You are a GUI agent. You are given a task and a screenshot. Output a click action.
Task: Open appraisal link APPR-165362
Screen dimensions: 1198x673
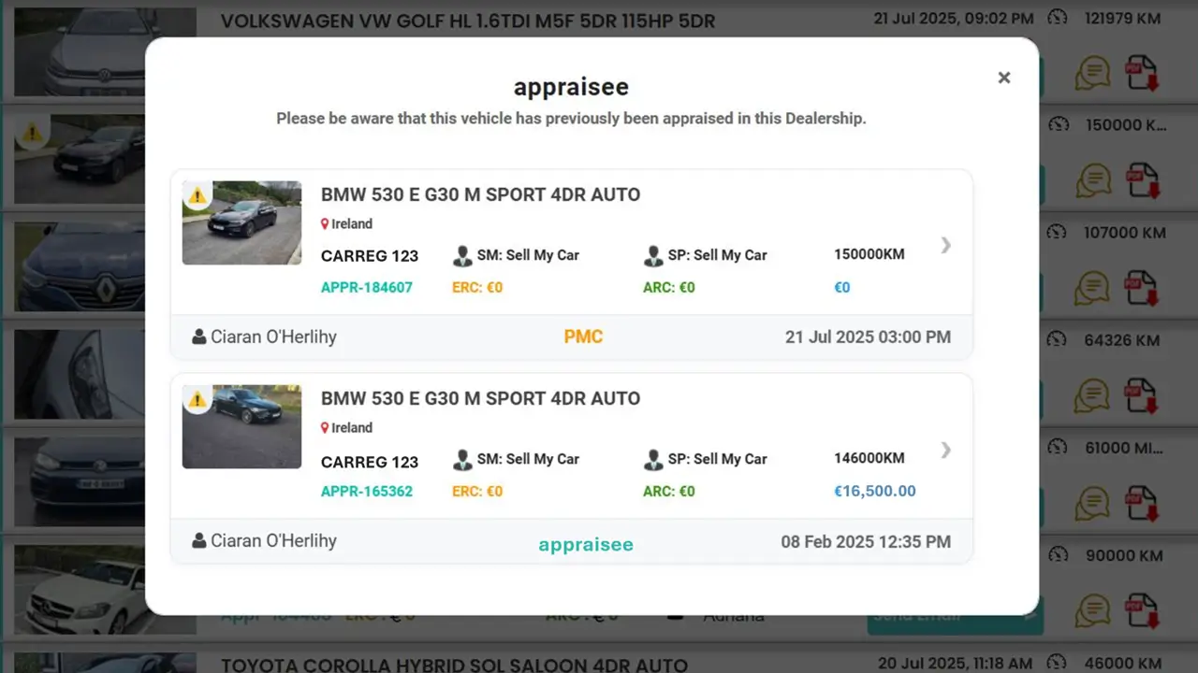367,491
